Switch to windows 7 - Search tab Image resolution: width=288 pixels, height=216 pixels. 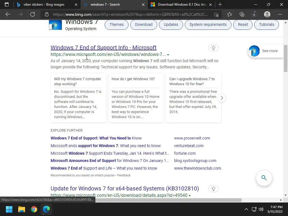105,4
